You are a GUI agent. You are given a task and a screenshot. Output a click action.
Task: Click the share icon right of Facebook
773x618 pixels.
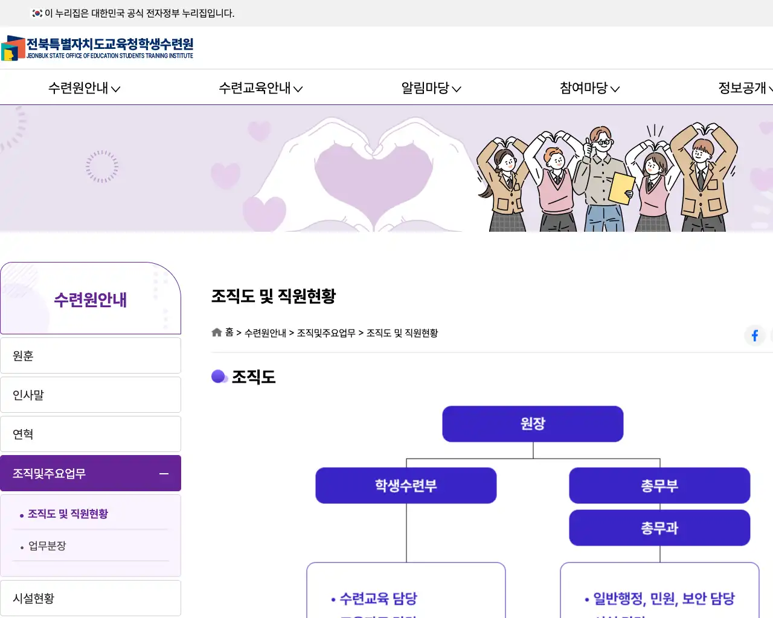[771, 336]
